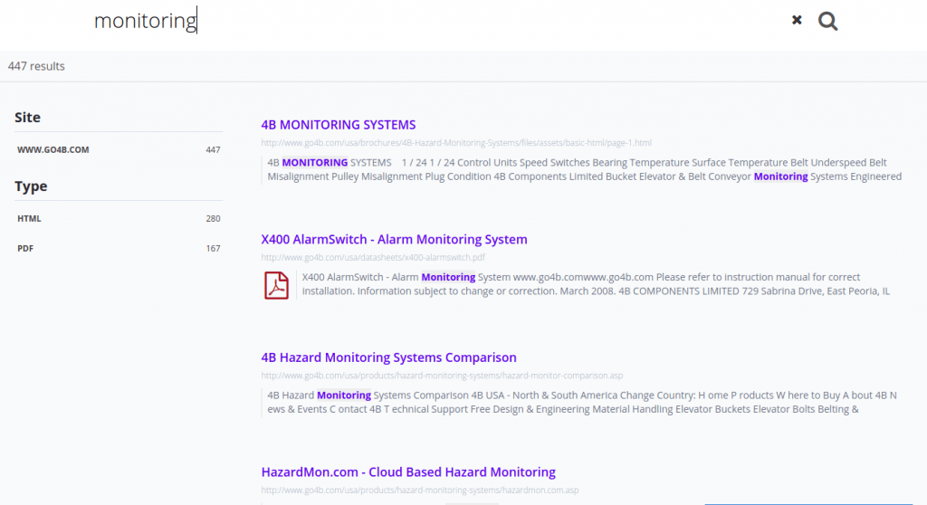The width and height of the screenshot is (927, 505).
Task: Click the hazard-monitor-comparison.asp URL
Action: coord(442,376)
